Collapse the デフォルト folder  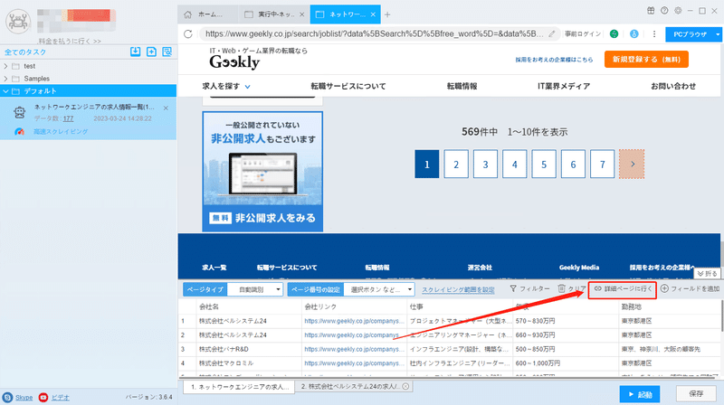click(5, 91)
